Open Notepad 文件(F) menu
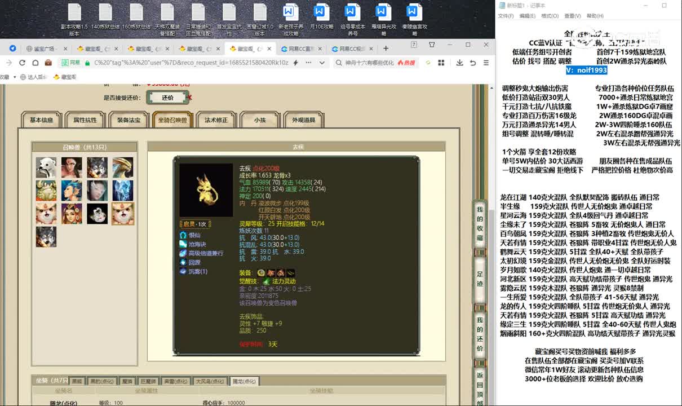This screenshot has height=406, width=682. [506, 16]
